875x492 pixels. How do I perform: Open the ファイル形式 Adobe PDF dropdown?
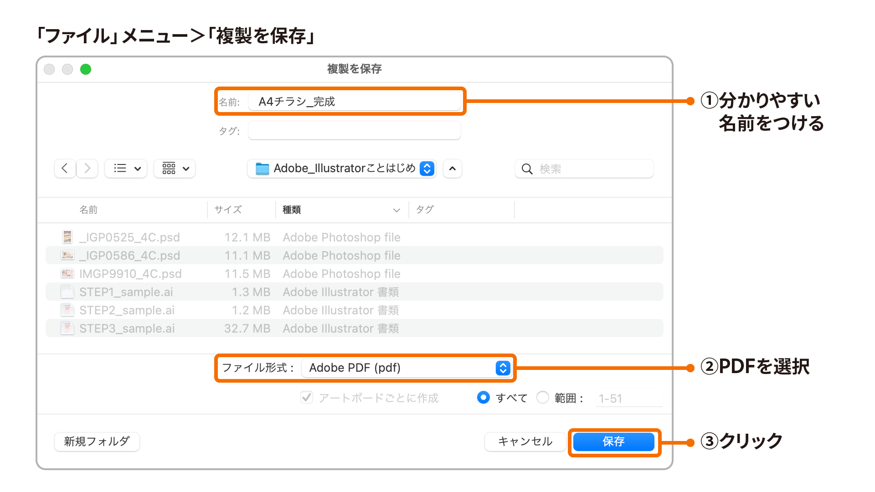coord(406,368)
